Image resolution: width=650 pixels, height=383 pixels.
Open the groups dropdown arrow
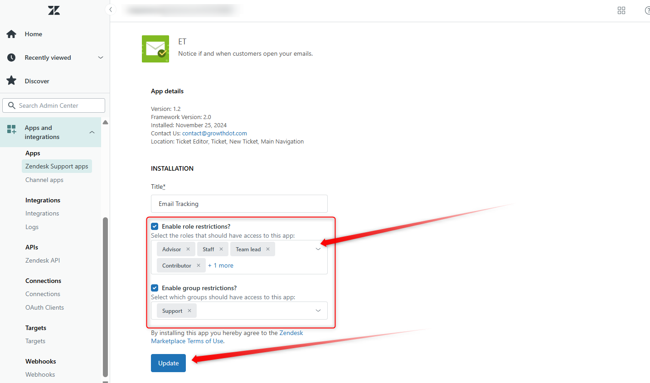[x=318, y=311]
